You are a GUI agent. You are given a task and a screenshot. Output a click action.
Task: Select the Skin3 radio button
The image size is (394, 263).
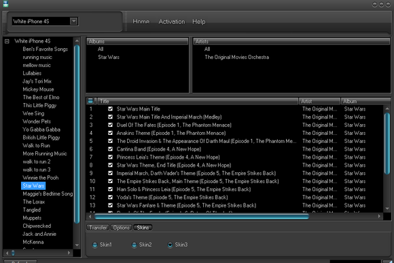(170, 245)
